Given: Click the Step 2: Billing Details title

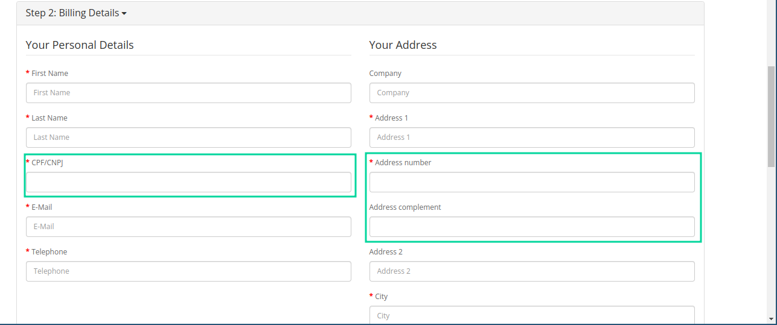Looking at the screenshot, I should click(x=72, y=13).
